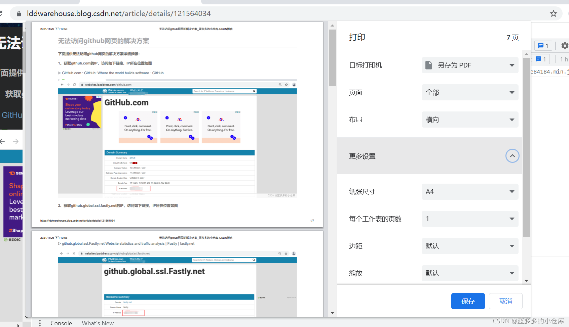Click the 更多设置 label

tap(362, 156)
